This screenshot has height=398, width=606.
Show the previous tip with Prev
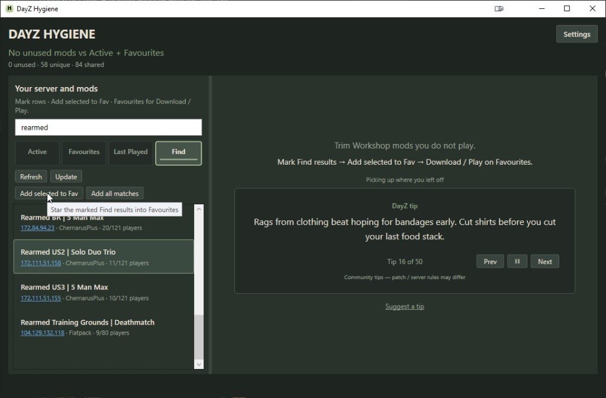pos(490,261)
